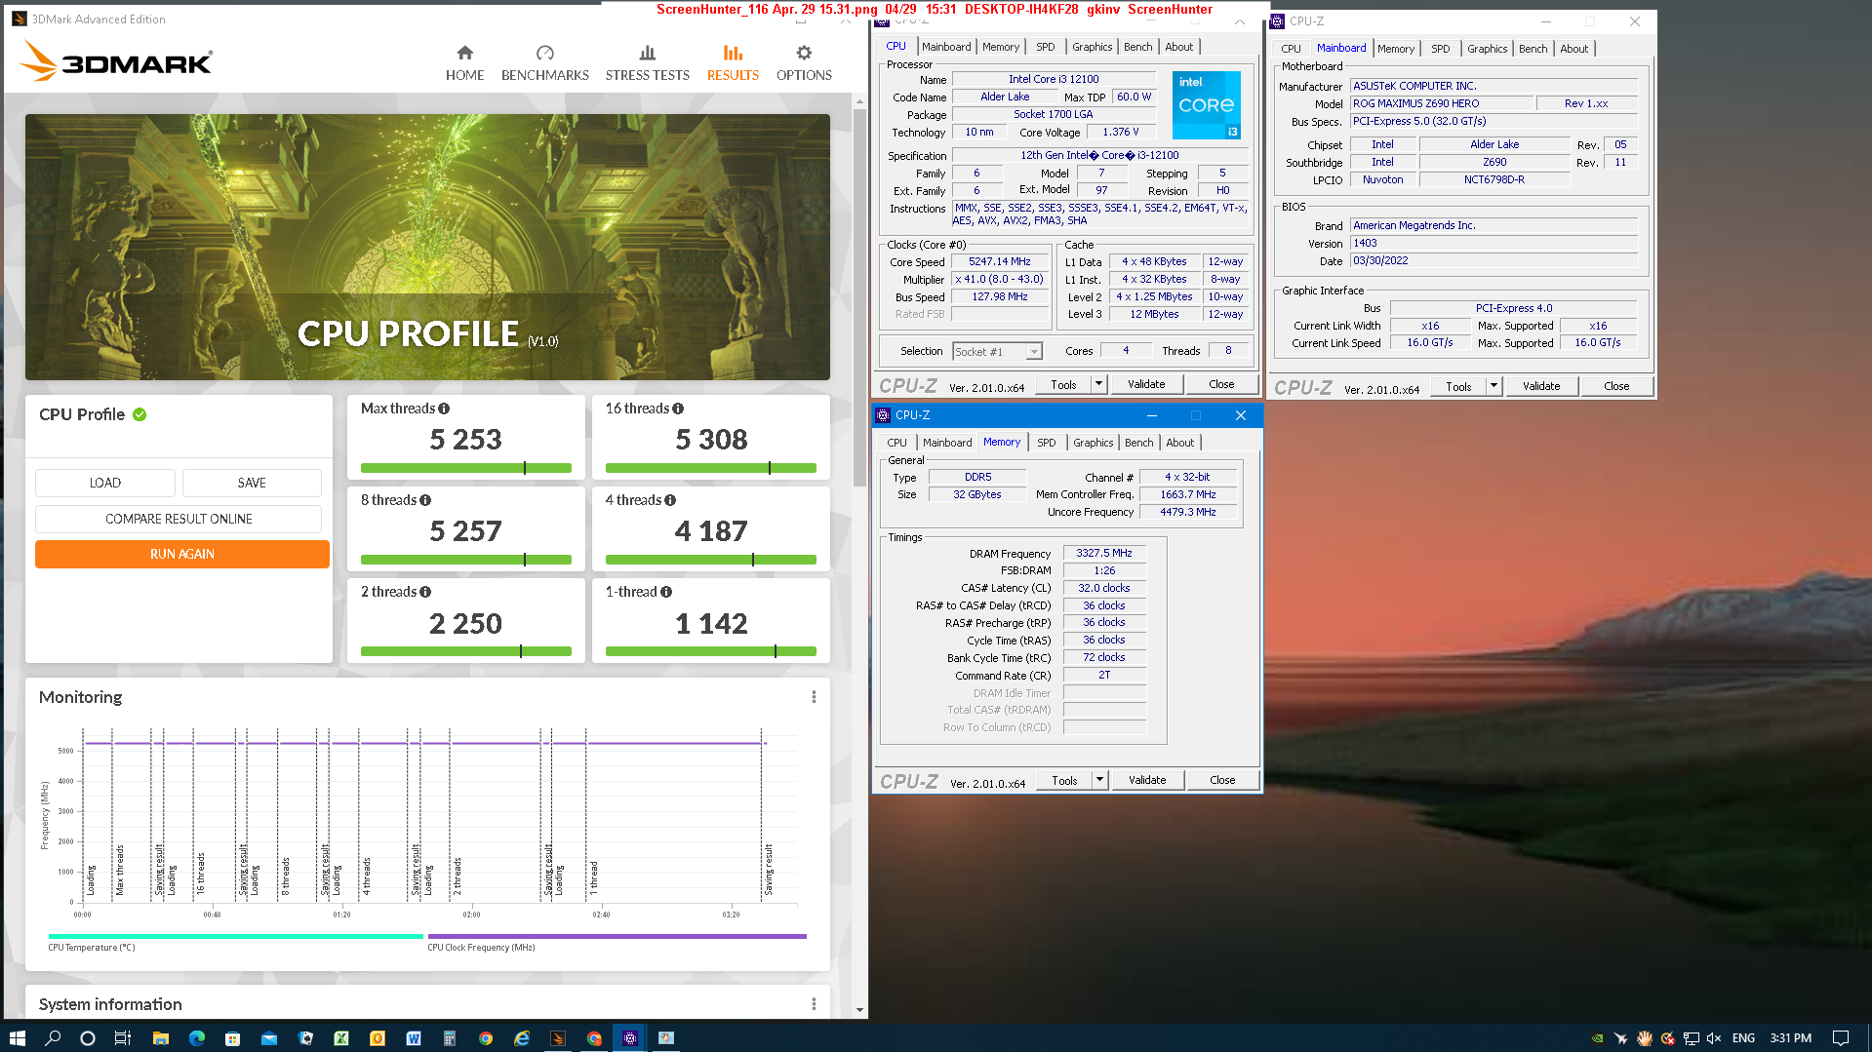This screenshot has height=1052, width=1872.
Task: Click the motherboard model ROG MAXIMUS Z690 HERO
Action: (1442, 103)
